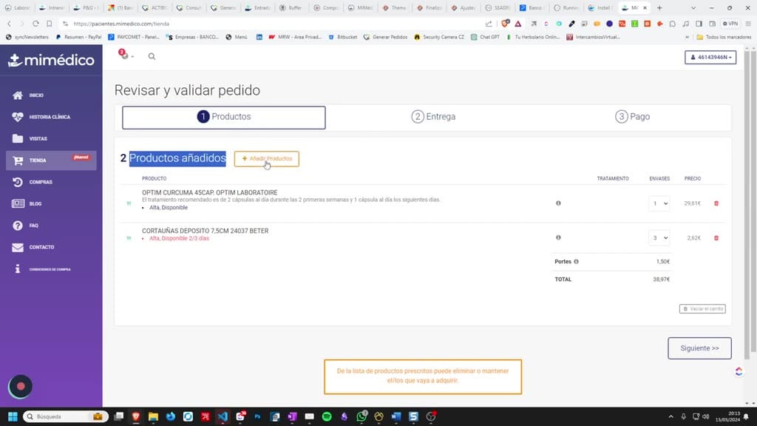The image size is (757, 426).
Task: Open the Brave shields icon
Action: click(x=505, y=23)
